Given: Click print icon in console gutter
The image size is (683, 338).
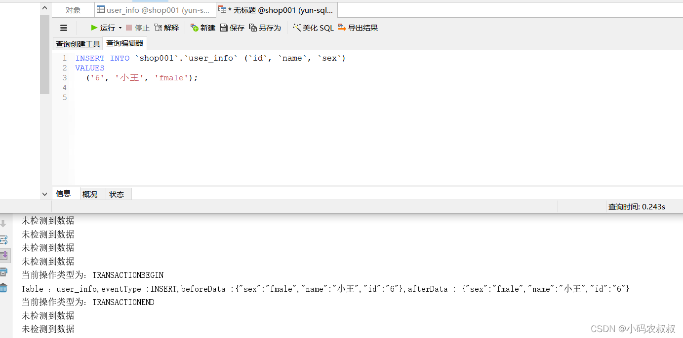Looking at the screenshot, I should (x=3, y=271).
